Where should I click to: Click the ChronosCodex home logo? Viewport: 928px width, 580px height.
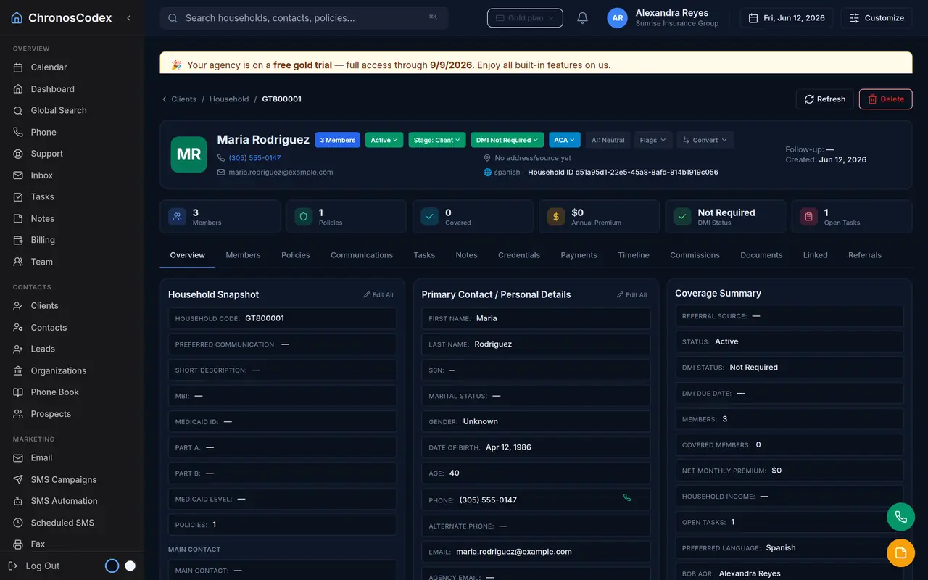pos(62,18)
